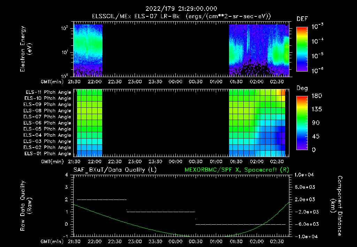Viewport: 357px width, 247px height.
Task: Select the Component Distance (km) axis label
Action: [x=336, y=206]
